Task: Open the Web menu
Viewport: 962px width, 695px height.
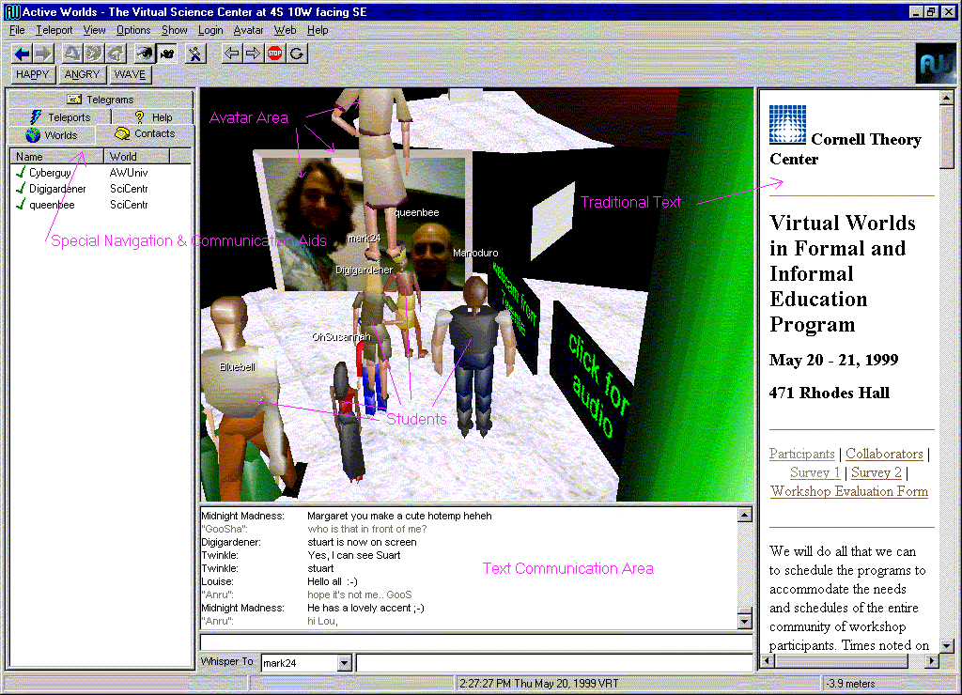Action: click(285, 30)
